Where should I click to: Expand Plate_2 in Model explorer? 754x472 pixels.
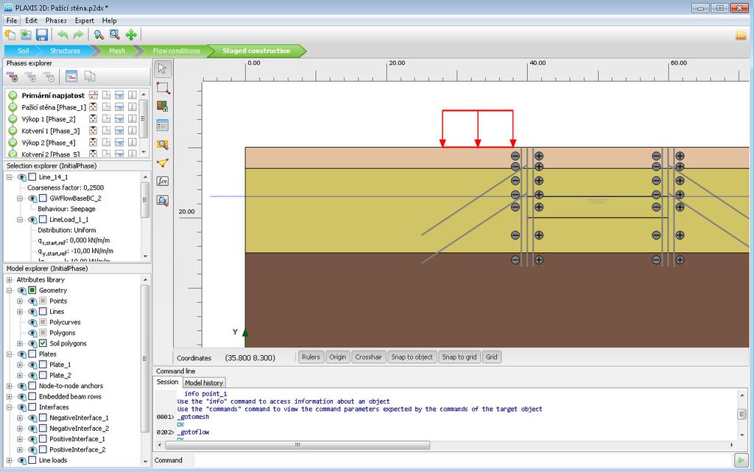(20, 376)
